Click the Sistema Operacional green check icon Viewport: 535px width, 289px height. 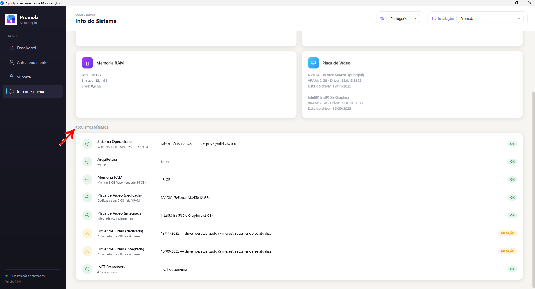87,144
